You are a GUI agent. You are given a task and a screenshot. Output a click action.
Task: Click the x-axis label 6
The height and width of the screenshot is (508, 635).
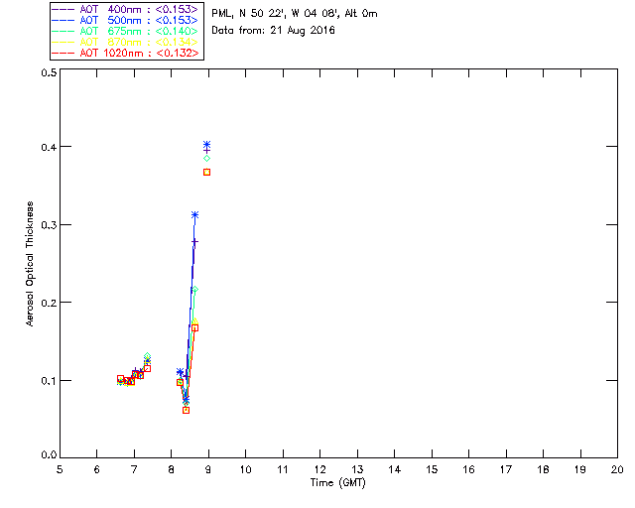coord(97,469)
